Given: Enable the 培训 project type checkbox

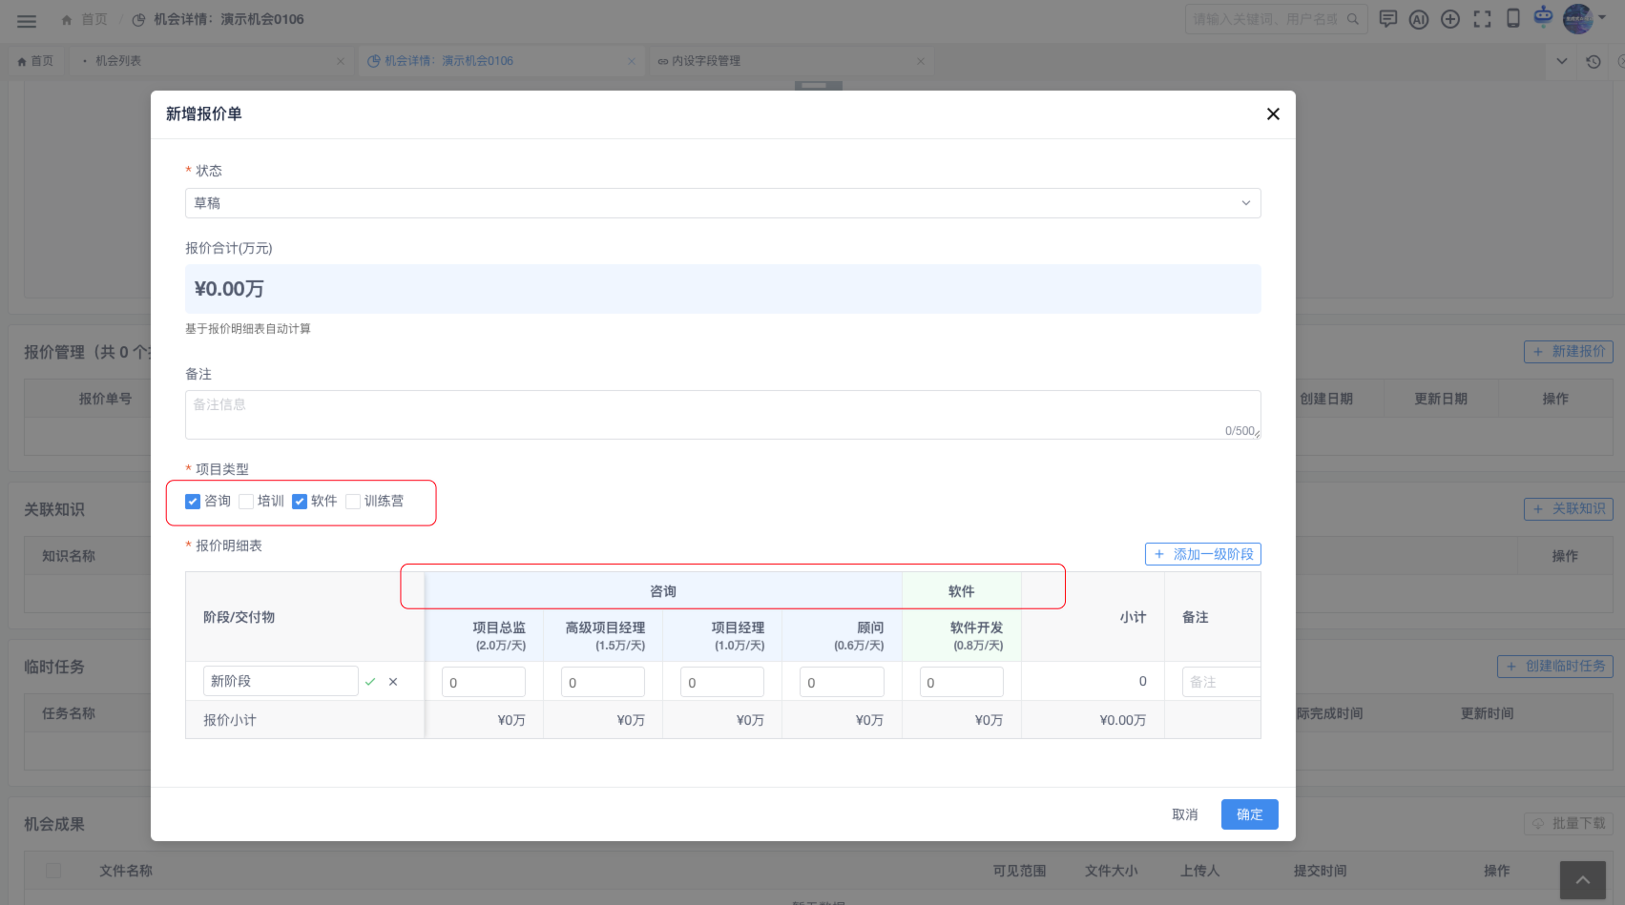Looking at the screenshot, I should coord(246,502).
